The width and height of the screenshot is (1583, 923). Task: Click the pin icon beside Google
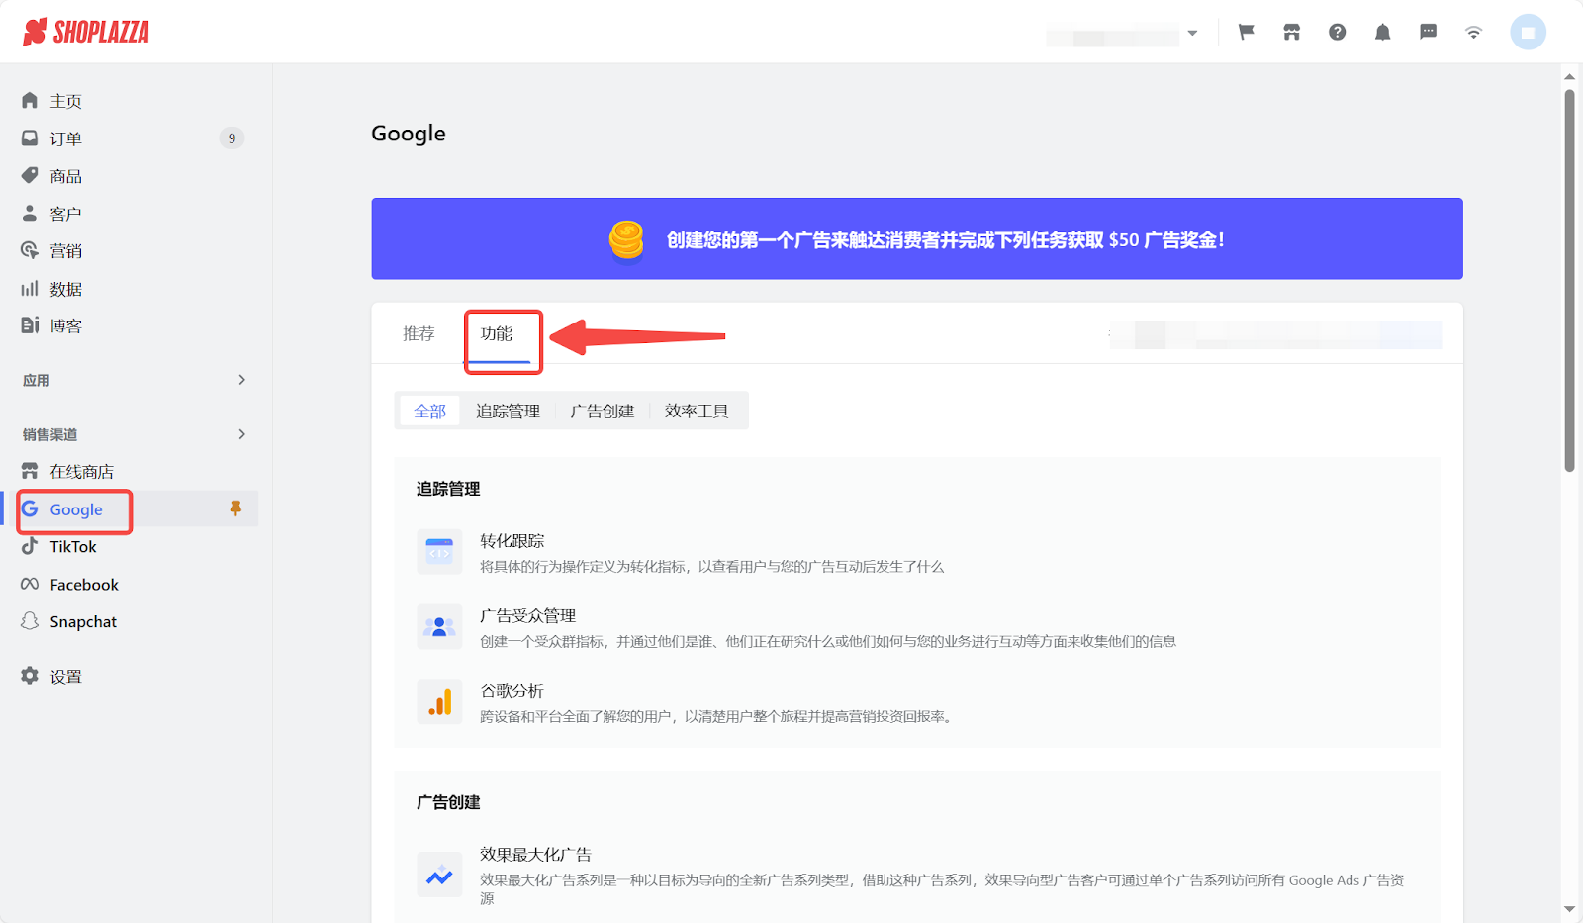point(235,508)
